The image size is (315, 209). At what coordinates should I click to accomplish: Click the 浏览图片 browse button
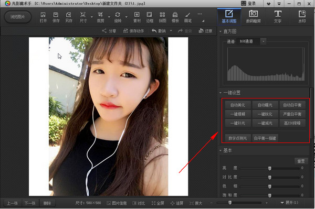pos(18,17)
